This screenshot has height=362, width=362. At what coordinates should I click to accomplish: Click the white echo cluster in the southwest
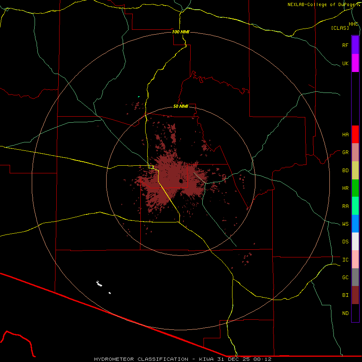[x=99, y=284]
